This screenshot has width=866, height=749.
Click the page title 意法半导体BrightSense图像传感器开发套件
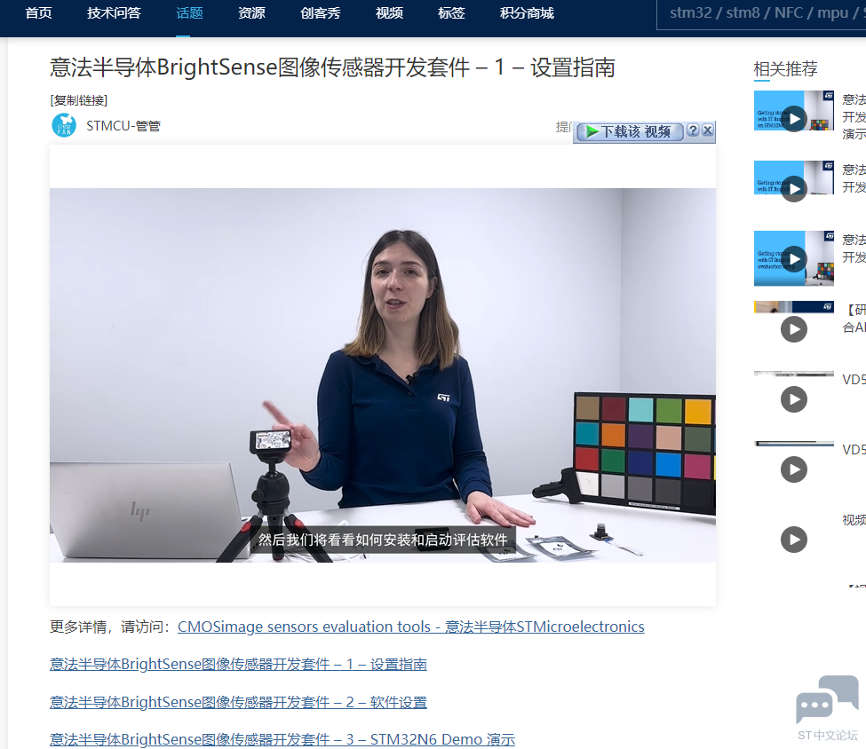332,67
